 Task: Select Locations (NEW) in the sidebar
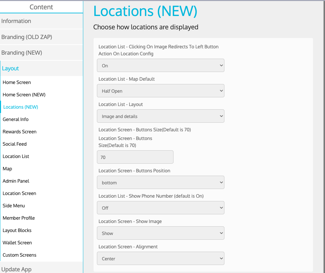coord(21,107)
